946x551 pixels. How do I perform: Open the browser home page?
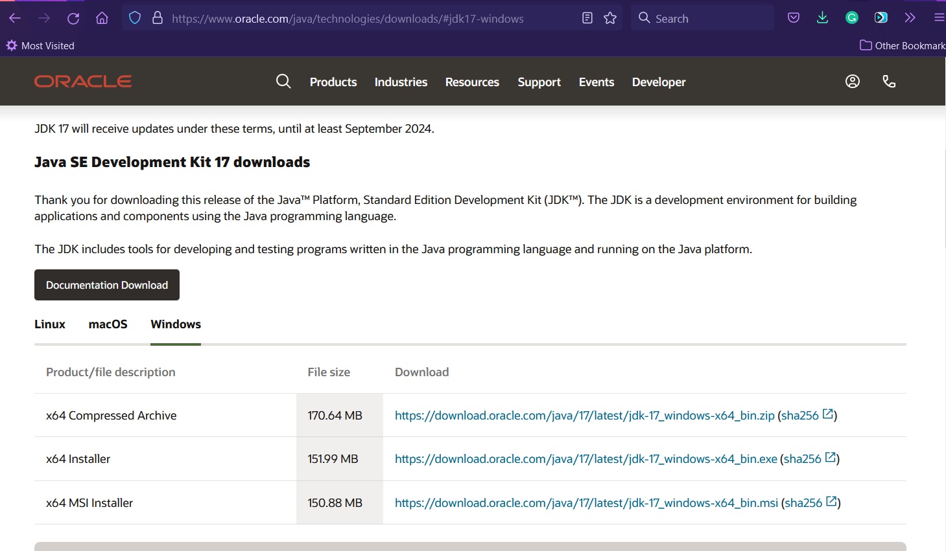(x=102, y=18)
